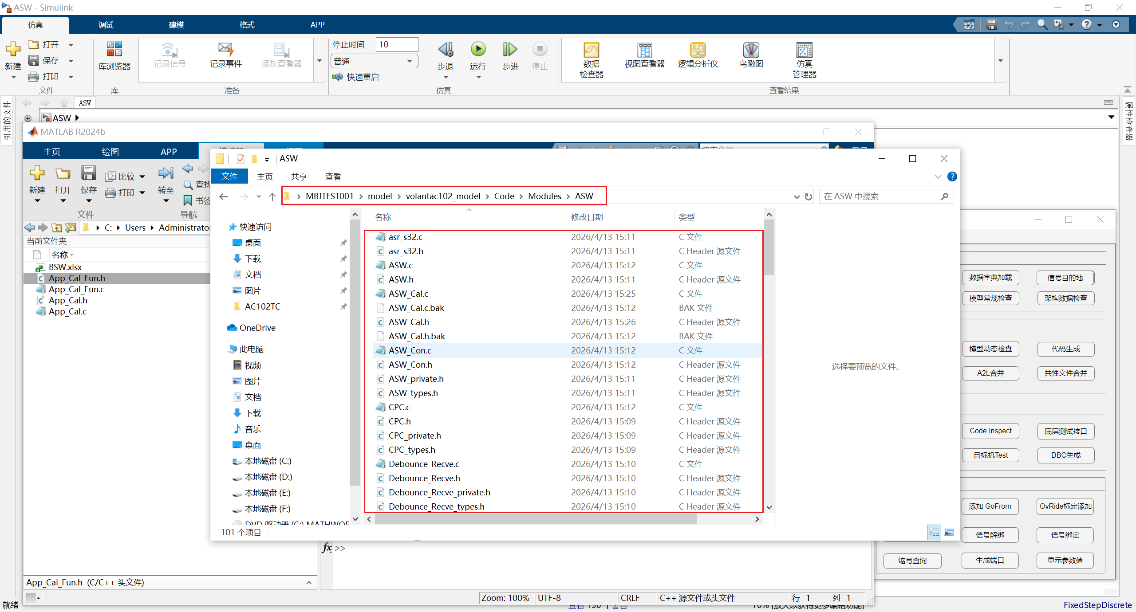
Task: Click the Code Inspect button
Action: (x=990, y=431)
